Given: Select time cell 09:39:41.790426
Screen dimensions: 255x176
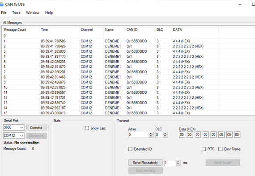Looking at the screenshot, I should [x=53, y=46].
